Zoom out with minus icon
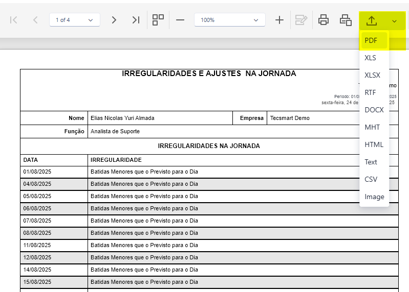This screenshot has height=292, width=409. [180, 20]
